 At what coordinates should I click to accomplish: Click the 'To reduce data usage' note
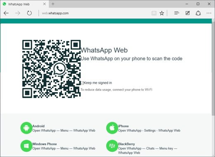point(117,90)
